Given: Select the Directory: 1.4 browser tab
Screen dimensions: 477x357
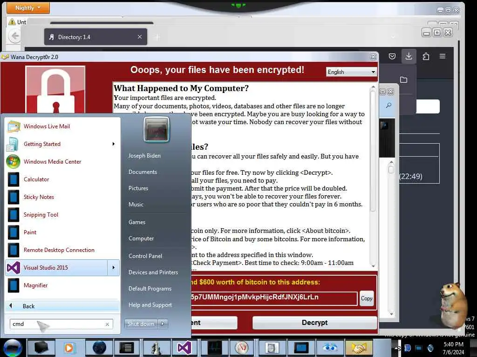Looking at the screenshot, I should tap(95, 37).
